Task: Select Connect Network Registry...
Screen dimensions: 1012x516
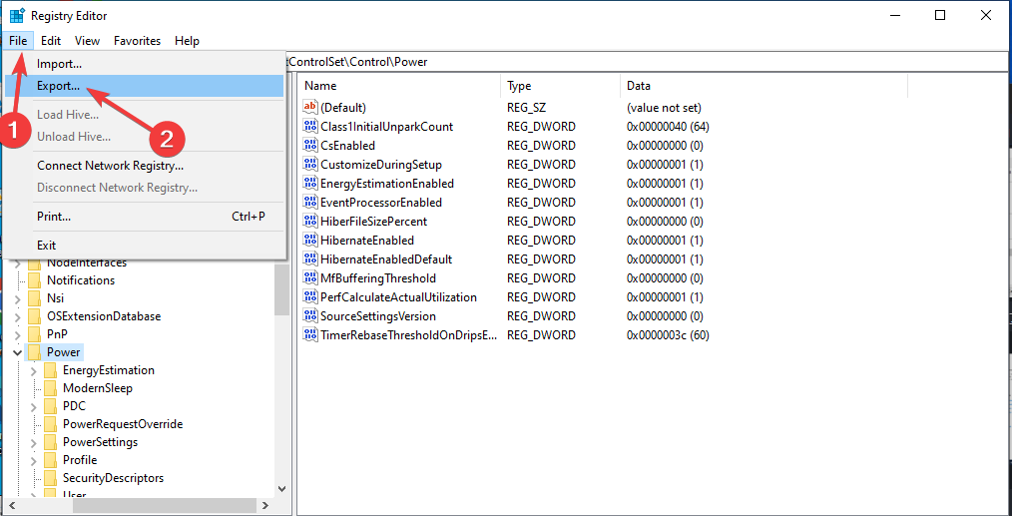Action: click(x=144, y=166)
